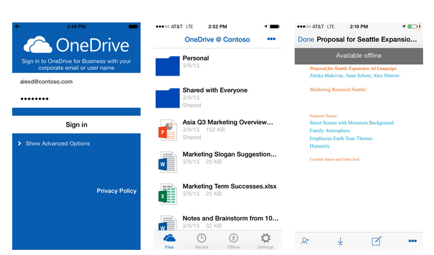This screenshot has height=255, width=434.
Task: Tap the download arrow icon in document toolbar
Action: pos(340,241)
